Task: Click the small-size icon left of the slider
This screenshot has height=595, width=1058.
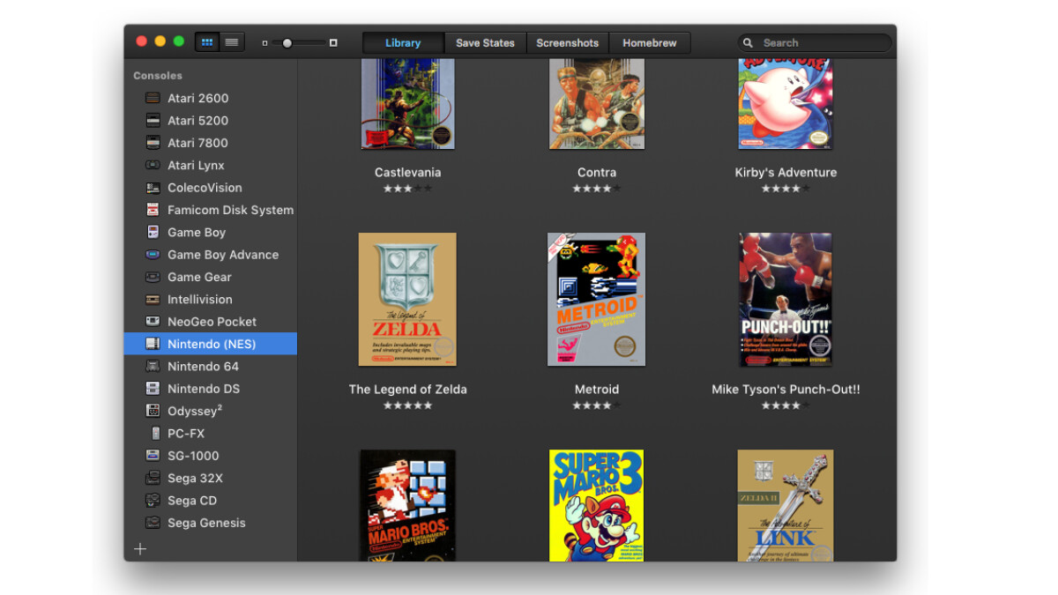Action: (x=264, y=42)
